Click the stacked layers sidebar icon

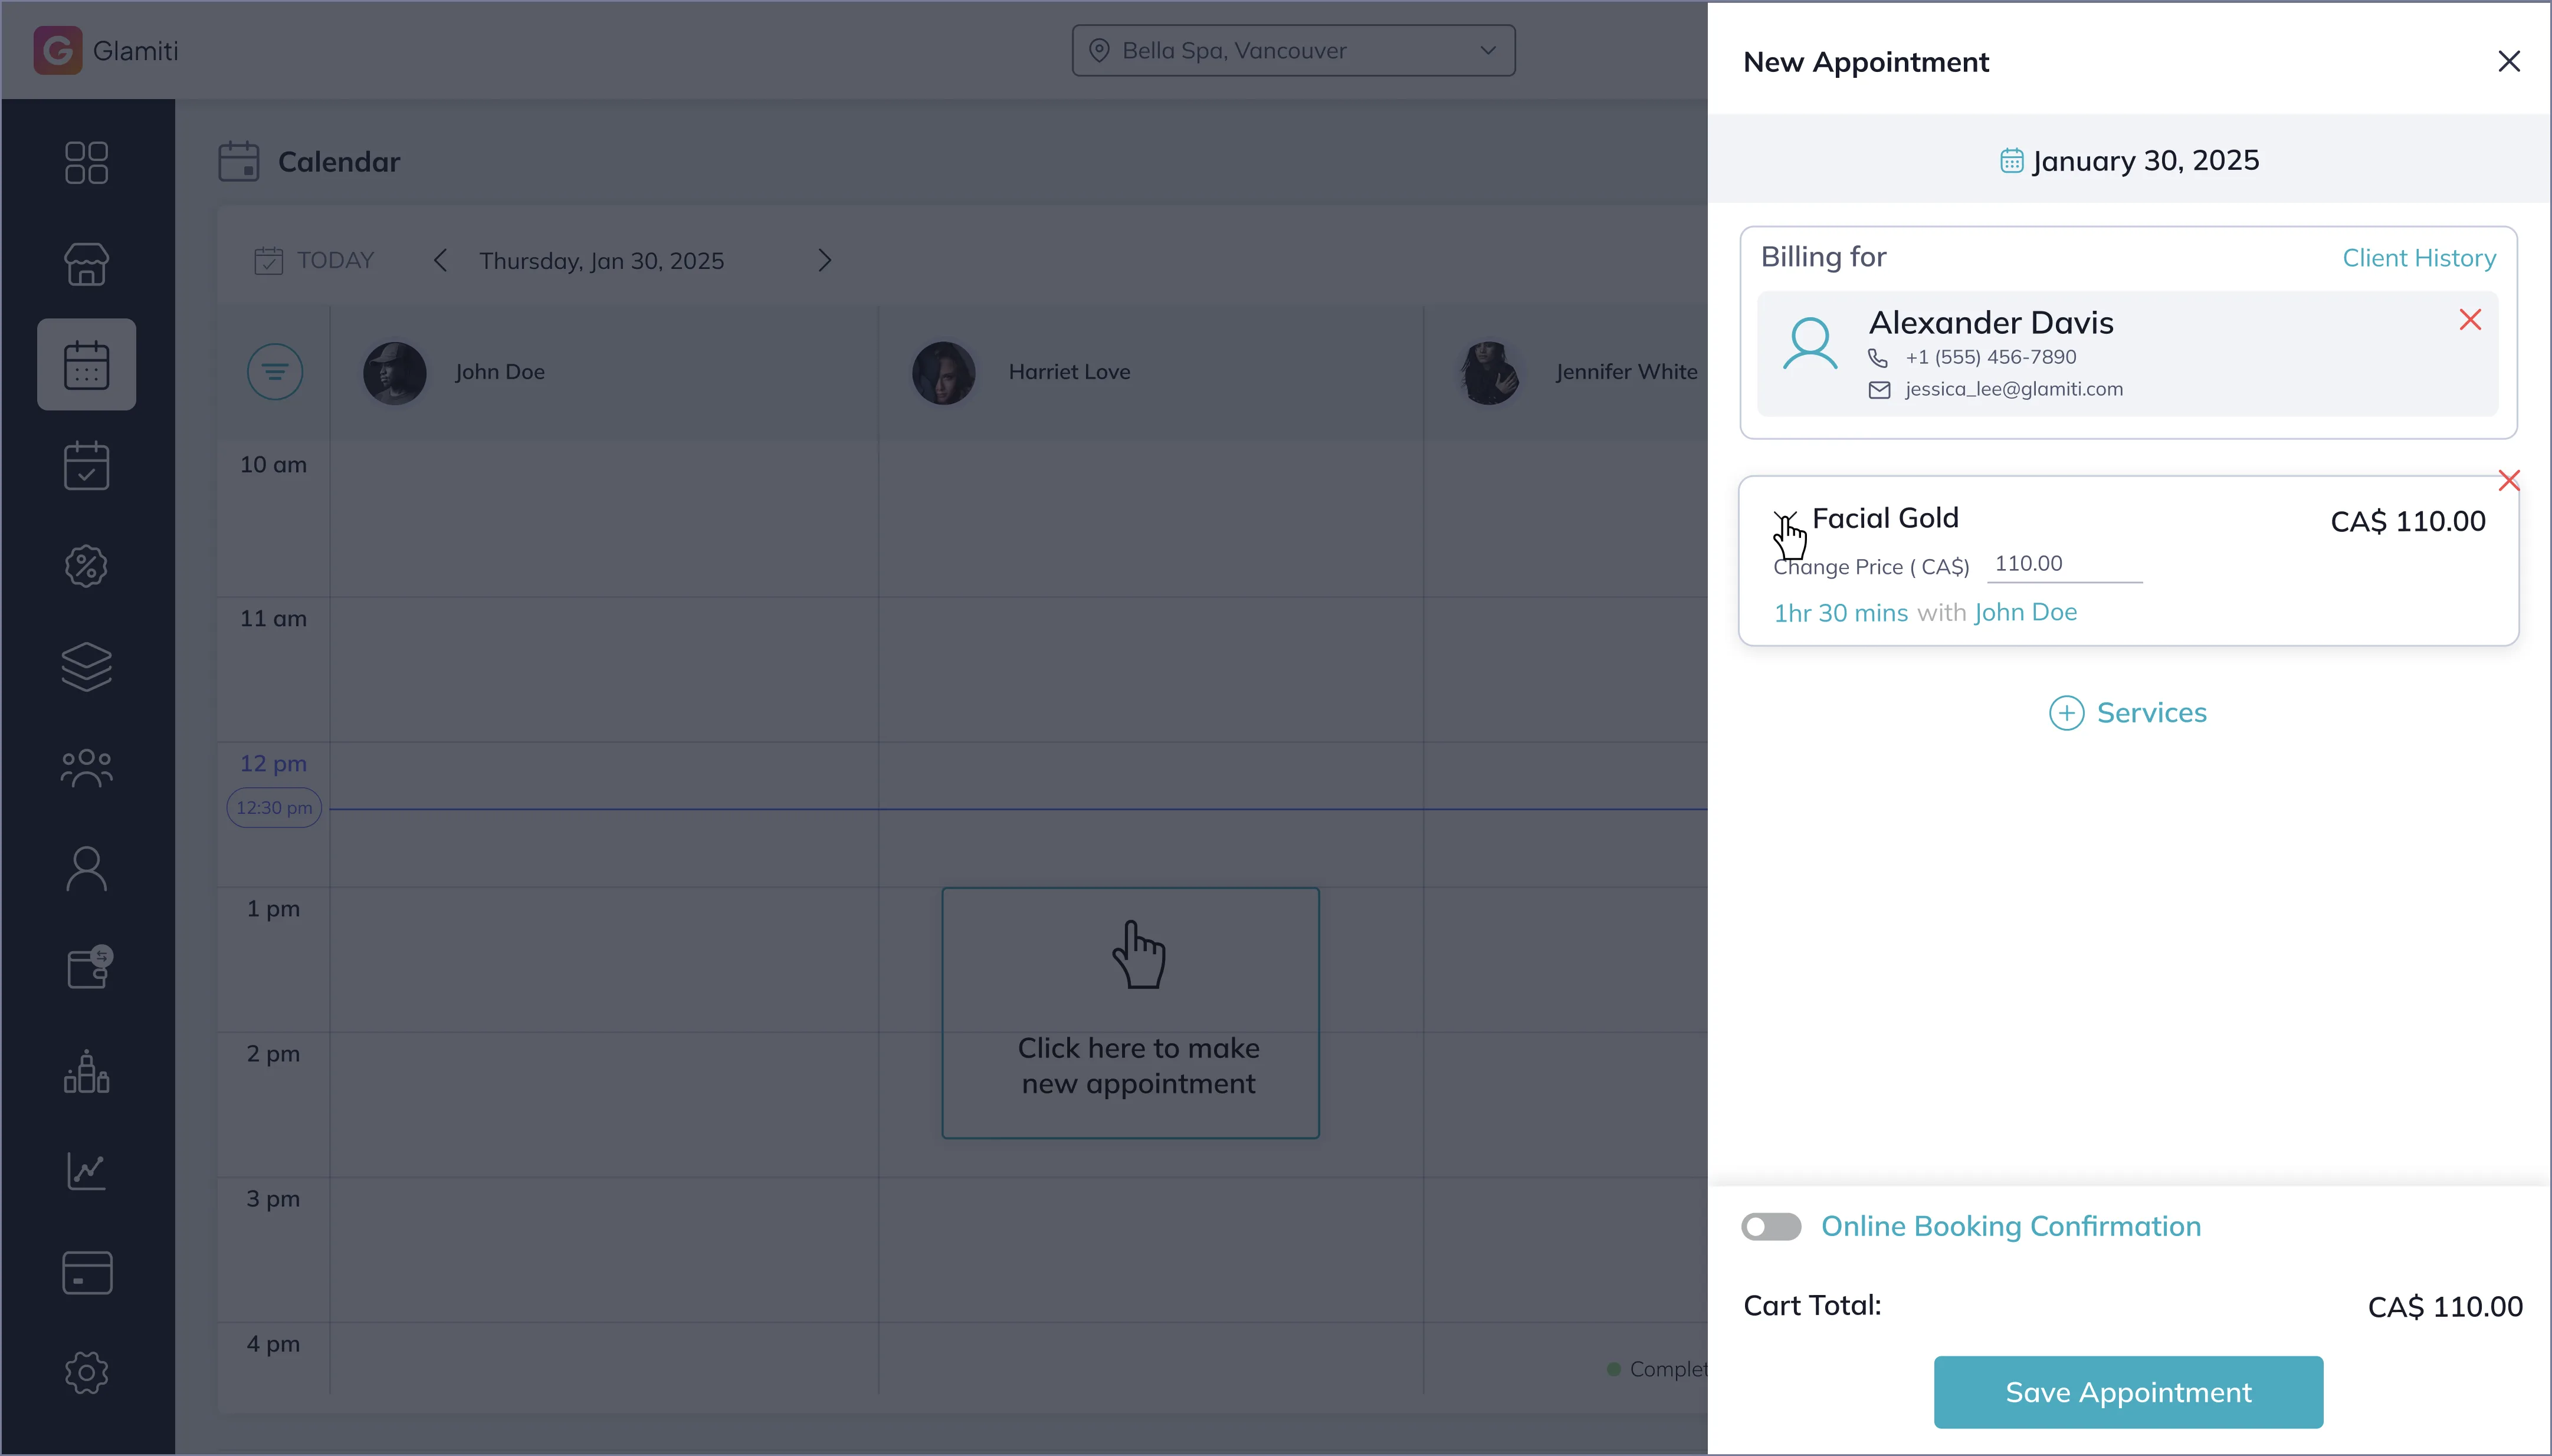coord(86,667)
